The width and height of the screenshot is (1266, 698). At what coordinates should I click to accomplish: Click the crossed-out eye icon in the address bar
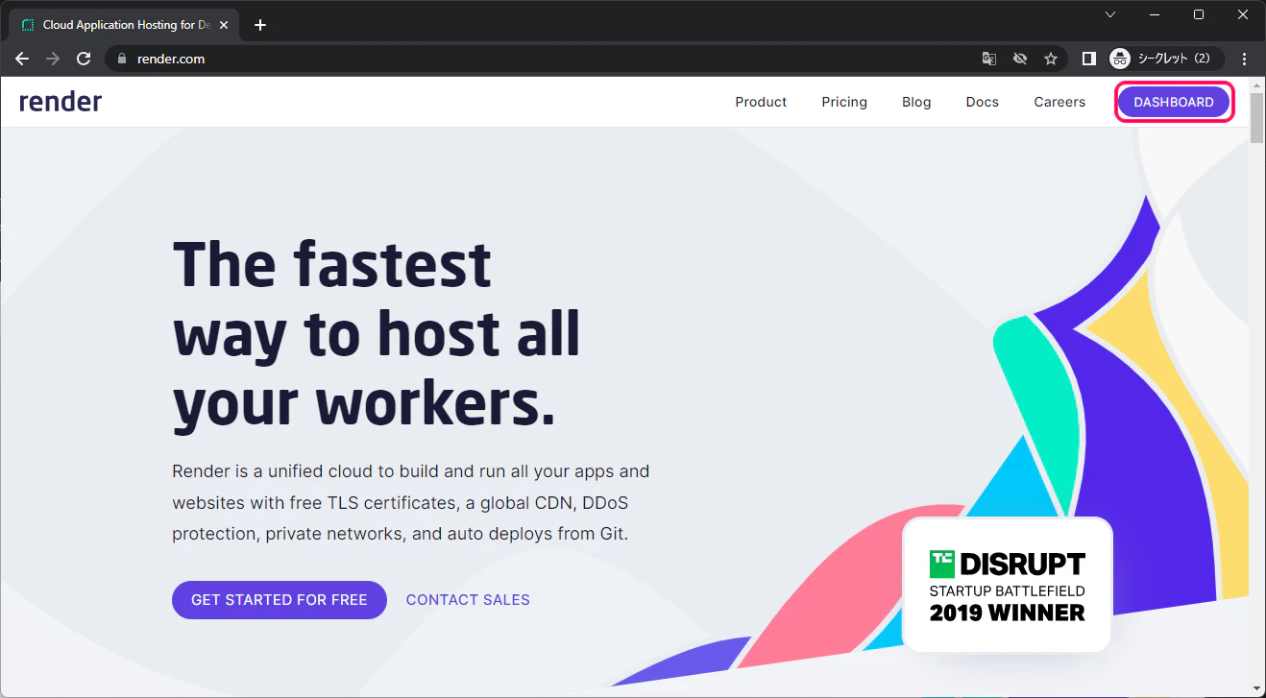coord(1020,59)
